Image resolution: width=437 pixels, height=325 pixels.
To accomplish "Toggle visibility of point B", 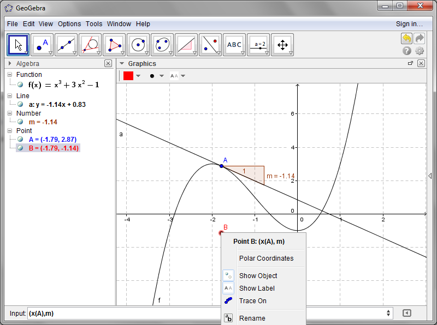I will (x=20, y=148).
